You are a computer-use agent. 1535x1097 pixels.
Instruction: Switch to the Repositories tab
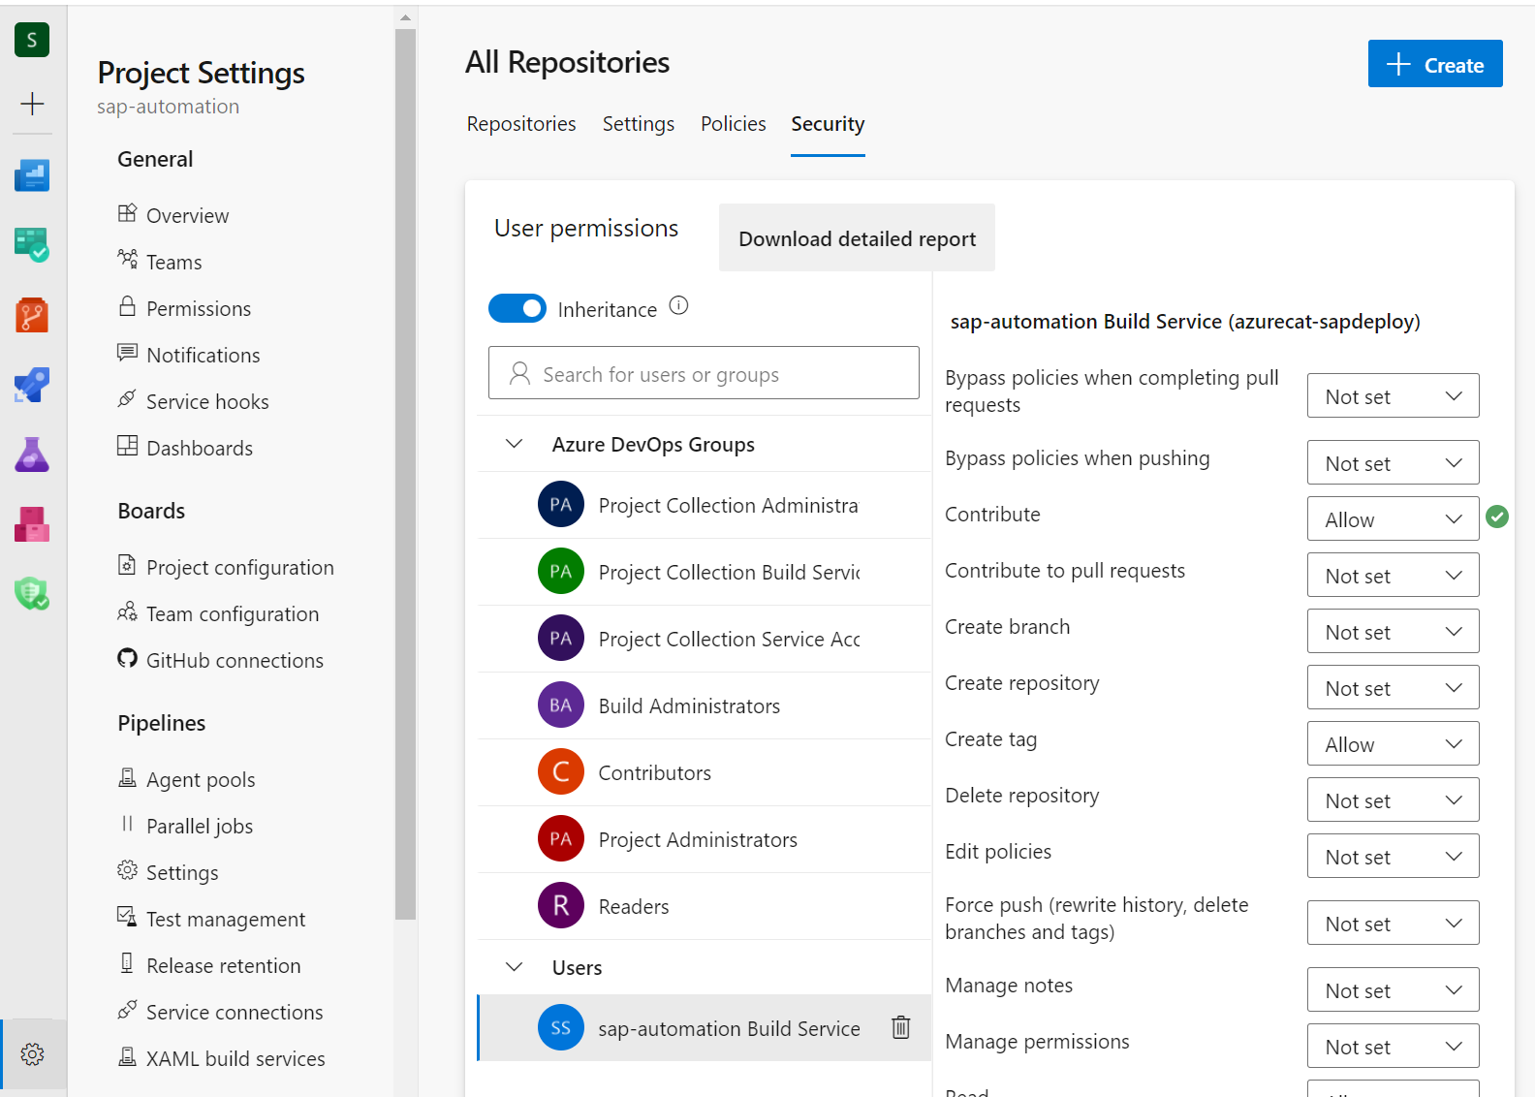click(x=520, y=124)
